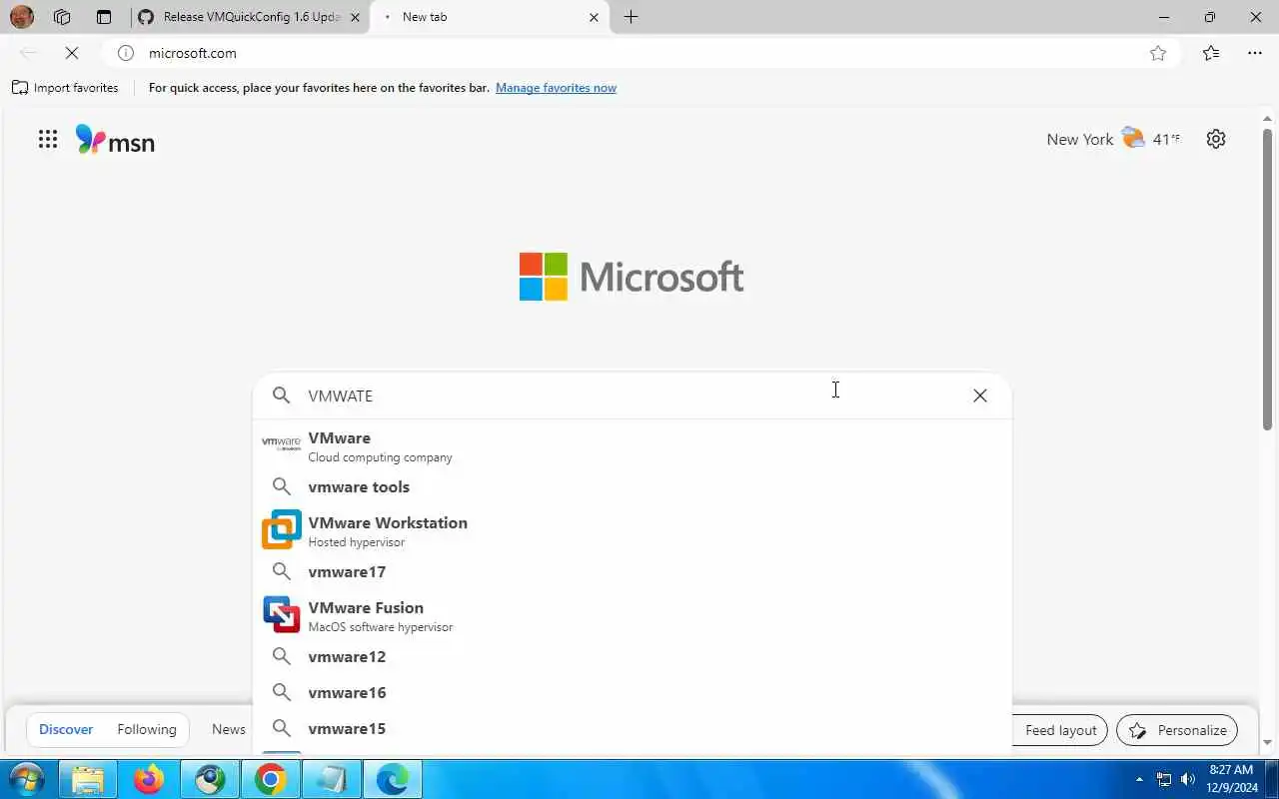Stop loading the page
This screenshot has height=799, width=1279.
(72, 53)
